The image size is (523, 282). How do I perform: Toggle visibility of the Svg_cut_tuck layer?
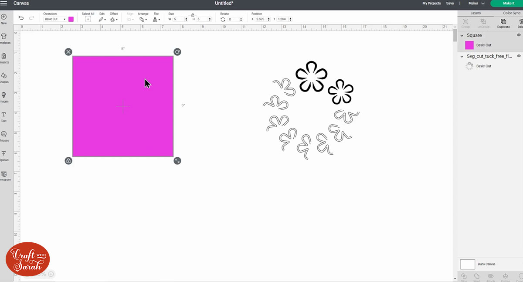point(518,56)
